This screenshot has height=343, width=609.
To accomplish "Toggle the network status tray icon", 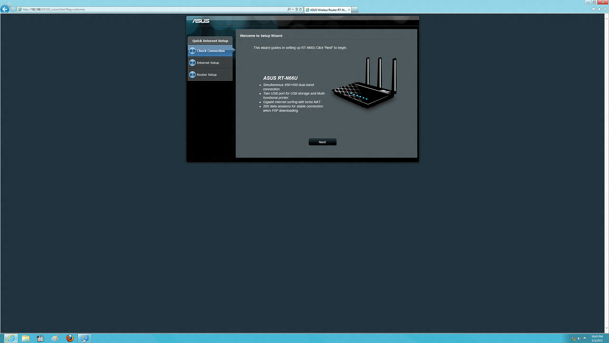I will pyautogui.click(x=574, y=339).
